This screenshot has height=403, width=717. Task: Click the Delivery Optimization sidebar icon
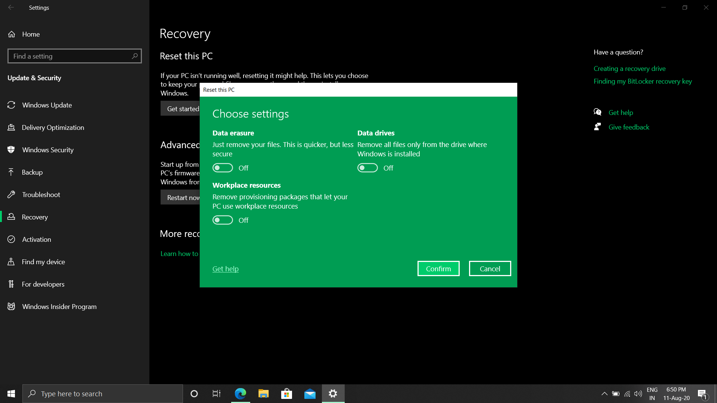tap(12, 127)
